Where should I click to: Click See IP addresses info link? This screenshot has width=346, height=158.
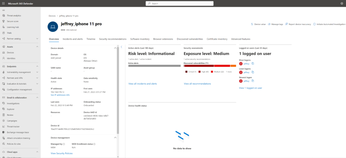coord(60,95)
